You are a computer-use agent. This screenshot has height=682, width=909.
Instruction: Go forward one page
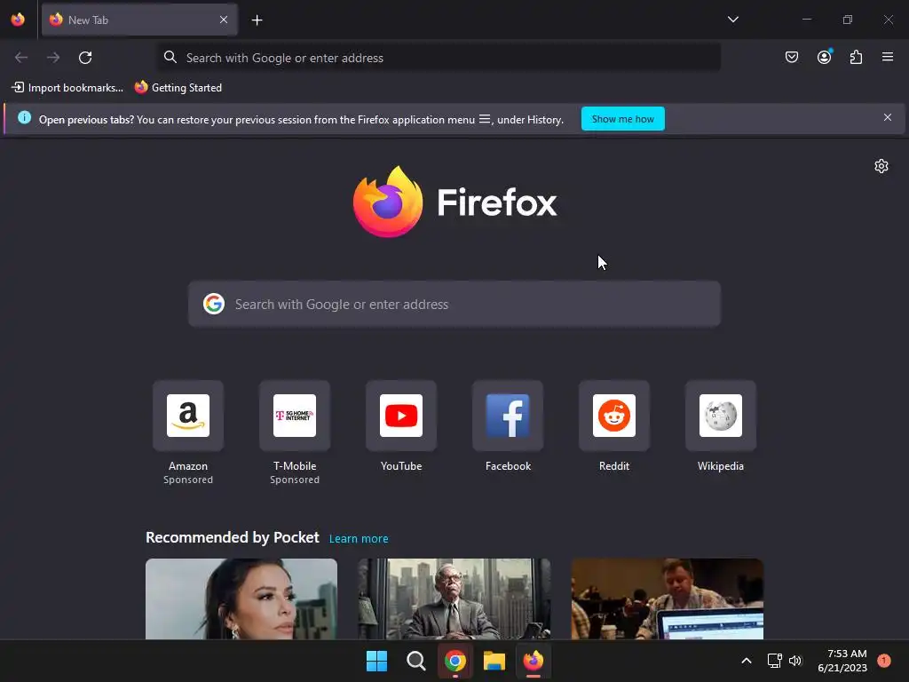(53, 58)
